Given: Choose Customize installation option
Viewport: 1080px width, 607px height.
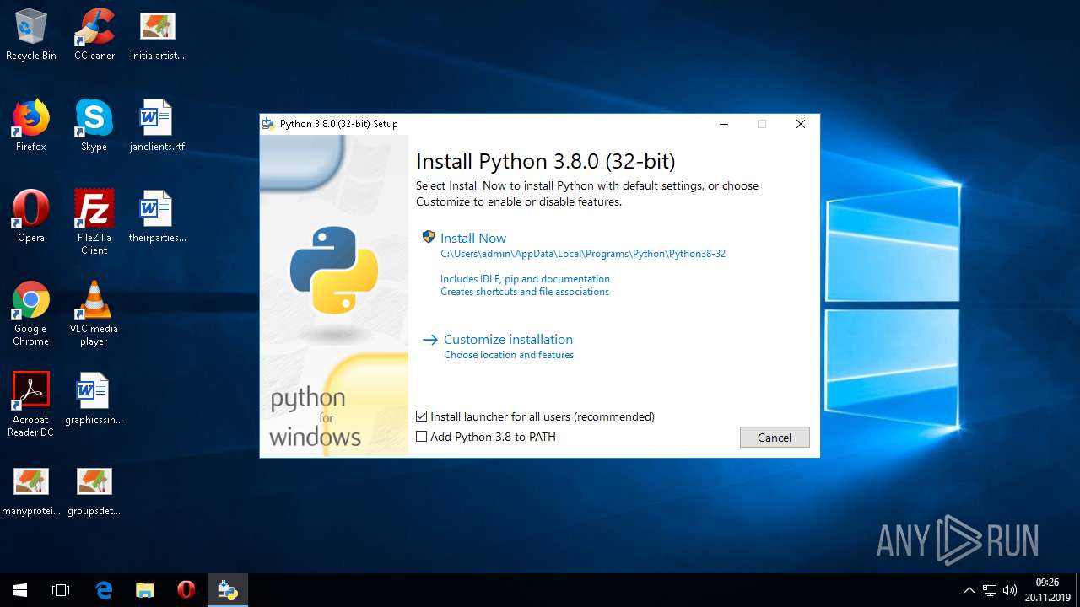Looking at the screenshot, I should 508,340.
